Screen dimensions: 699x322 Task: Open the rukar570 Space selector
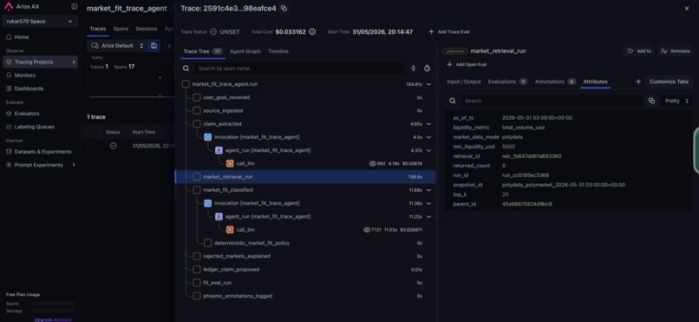pos(40,22)
